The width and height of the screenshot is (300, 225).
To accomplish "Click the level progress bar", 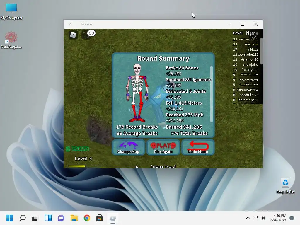I will click(83, 166).
